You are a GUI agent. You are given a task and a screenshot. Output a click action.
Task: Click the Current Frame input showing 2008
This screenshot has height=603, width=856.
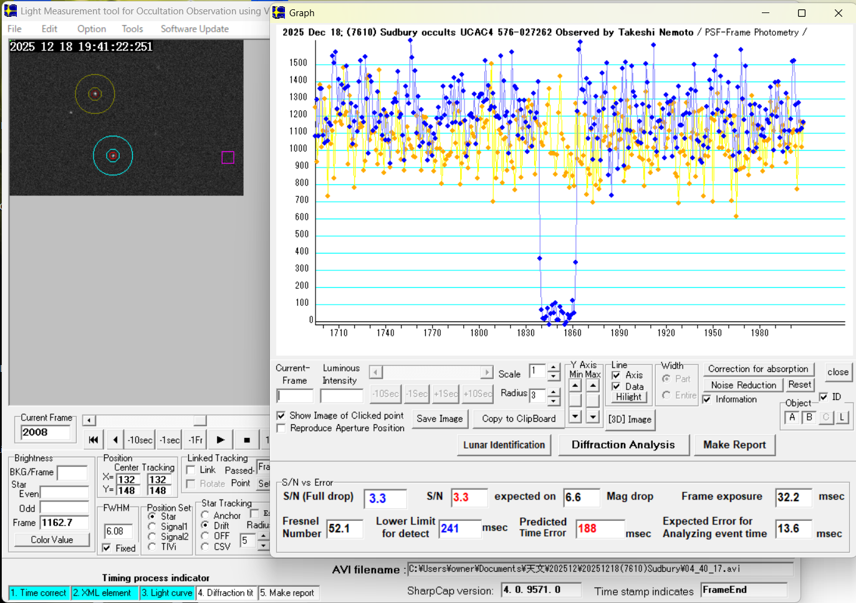point(46,432)
